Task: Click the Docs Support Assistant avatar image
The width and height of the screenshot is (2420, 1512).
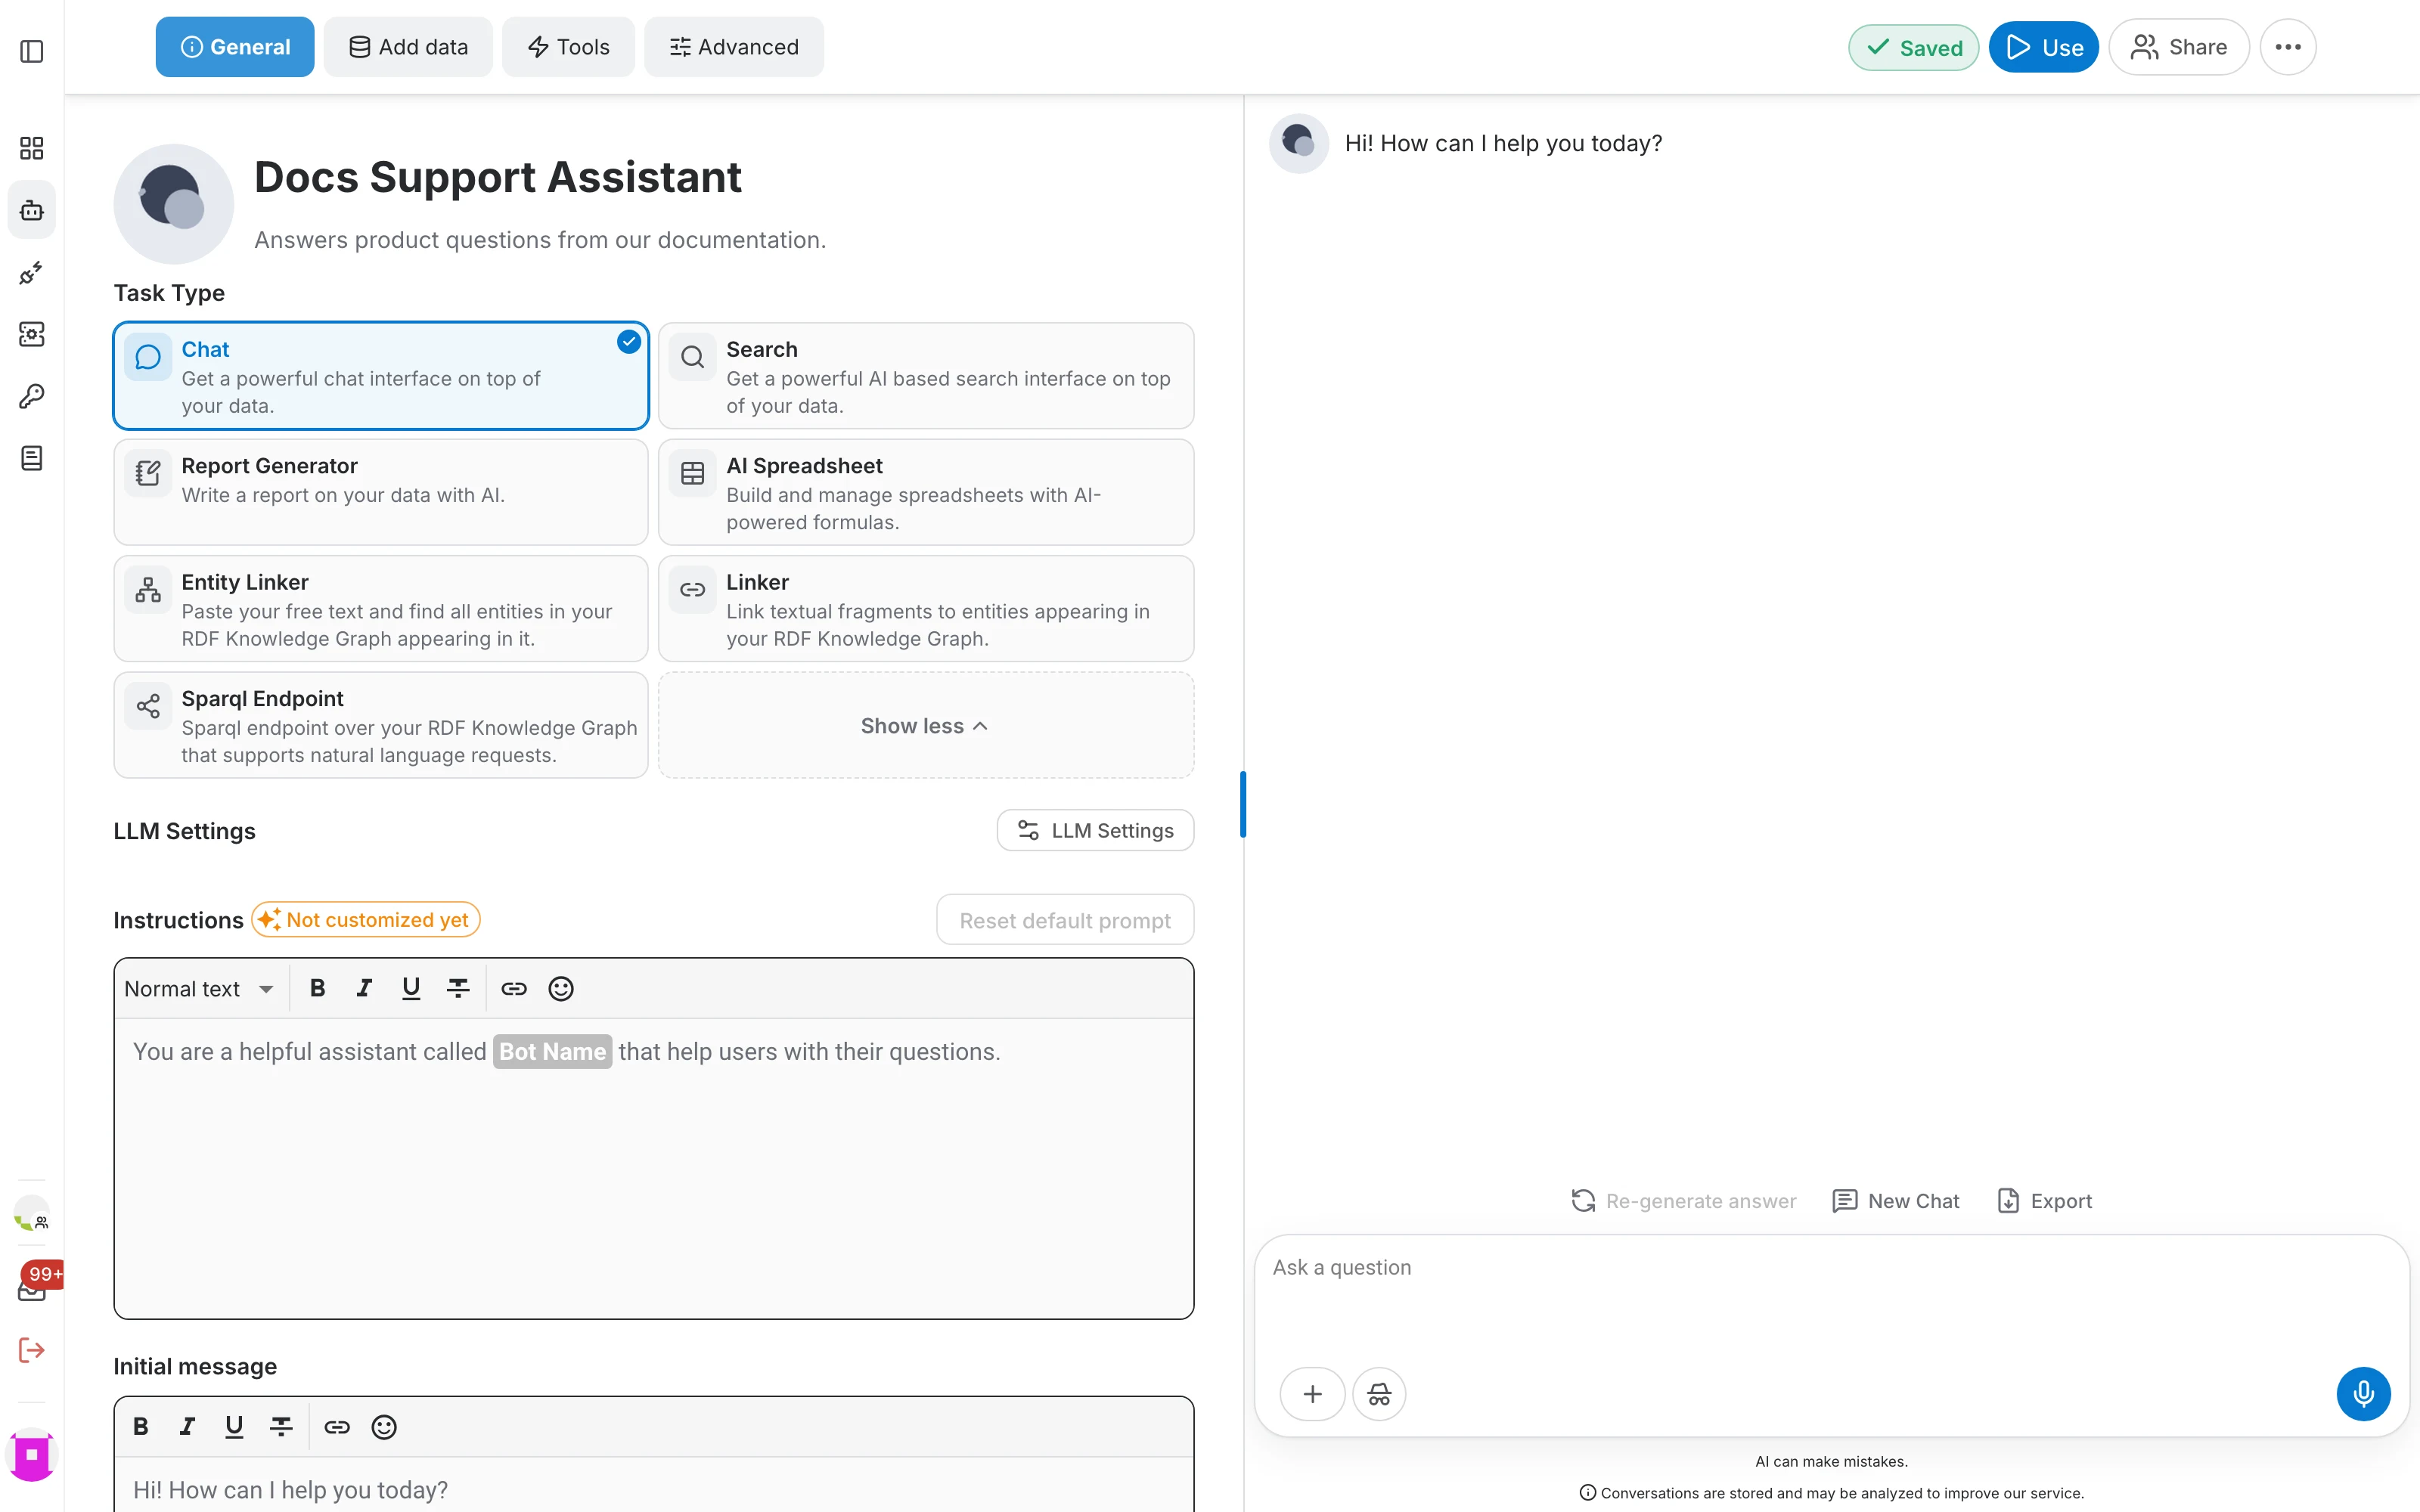Action: 173,203
